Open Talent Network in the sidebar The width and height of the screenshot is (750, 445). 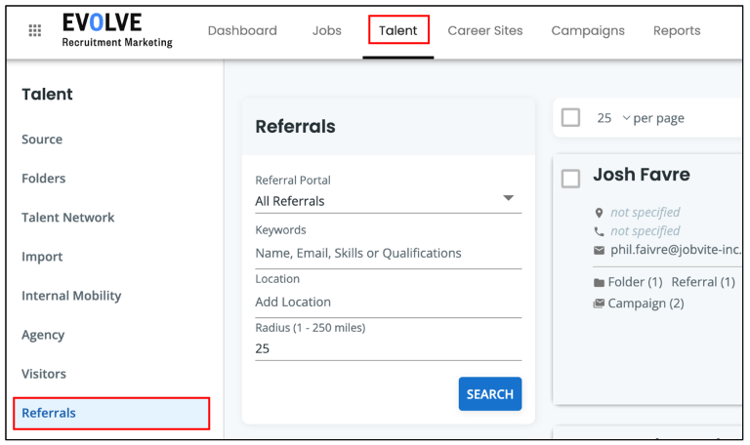coord(68,218)
